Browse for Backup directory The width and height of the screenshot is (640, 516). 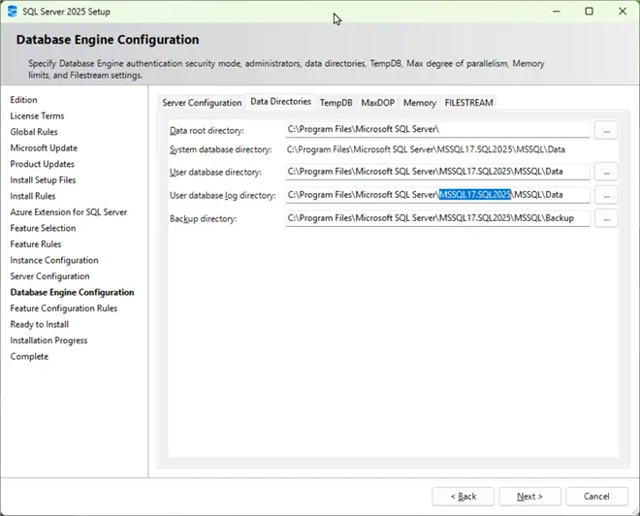(606, 218)
